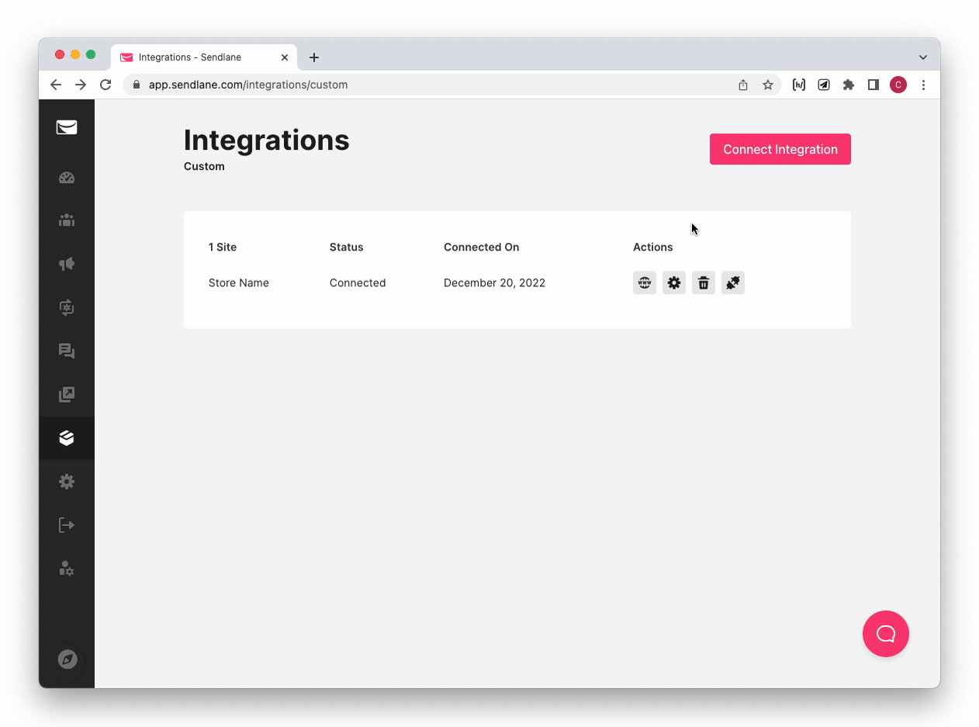The width and height of the screenshot is (979, 727).
Task: Delete the Store Name integration
Action: [703, 283]
